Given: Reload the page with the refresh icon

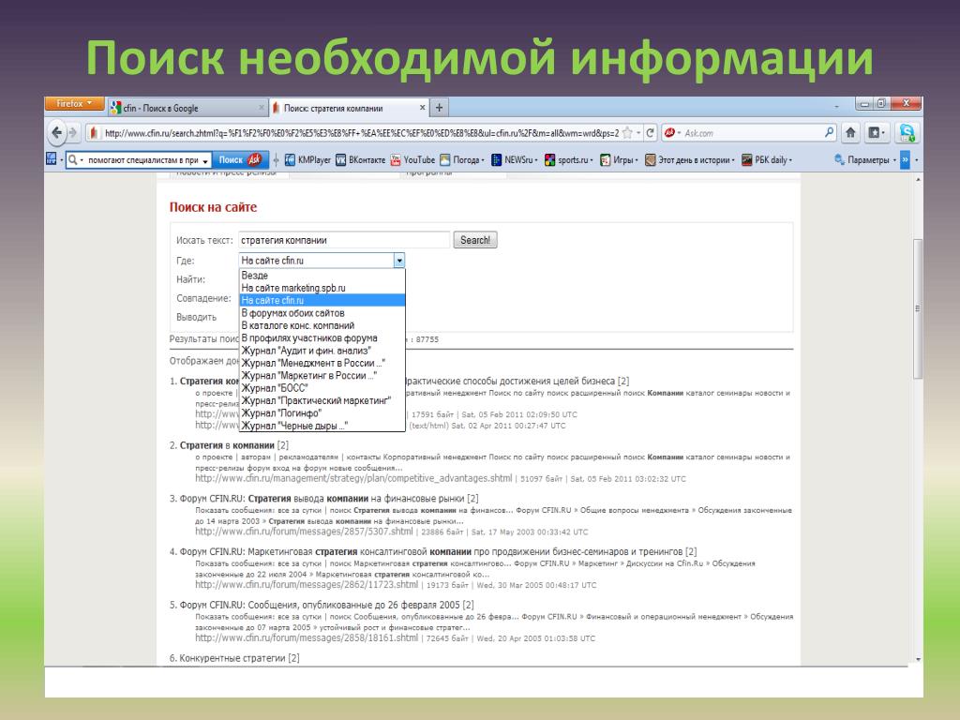Looking at the screenshot, I should [x=651, y=133].
